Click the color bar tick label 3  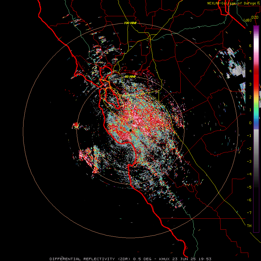(x=250, y=84)
